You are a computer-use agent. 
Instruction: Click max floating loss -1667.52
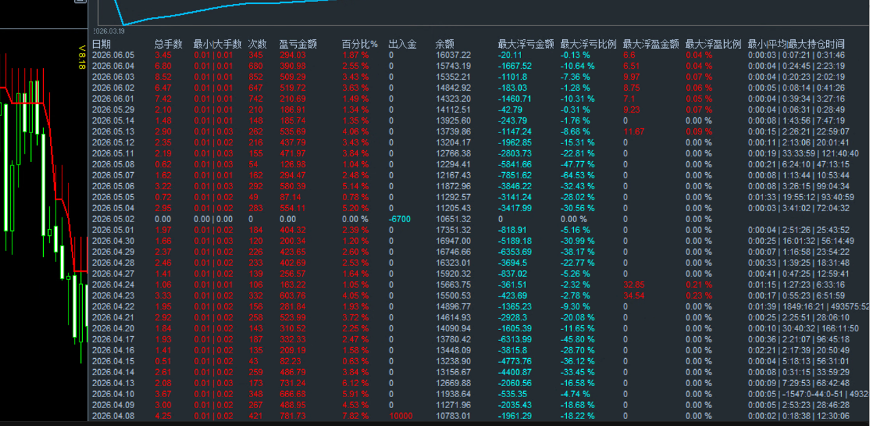tap(515, 66)
